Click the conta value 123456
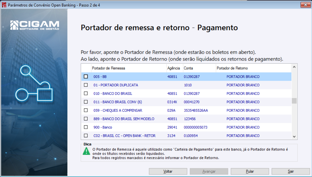 click(x=190, y=119)
